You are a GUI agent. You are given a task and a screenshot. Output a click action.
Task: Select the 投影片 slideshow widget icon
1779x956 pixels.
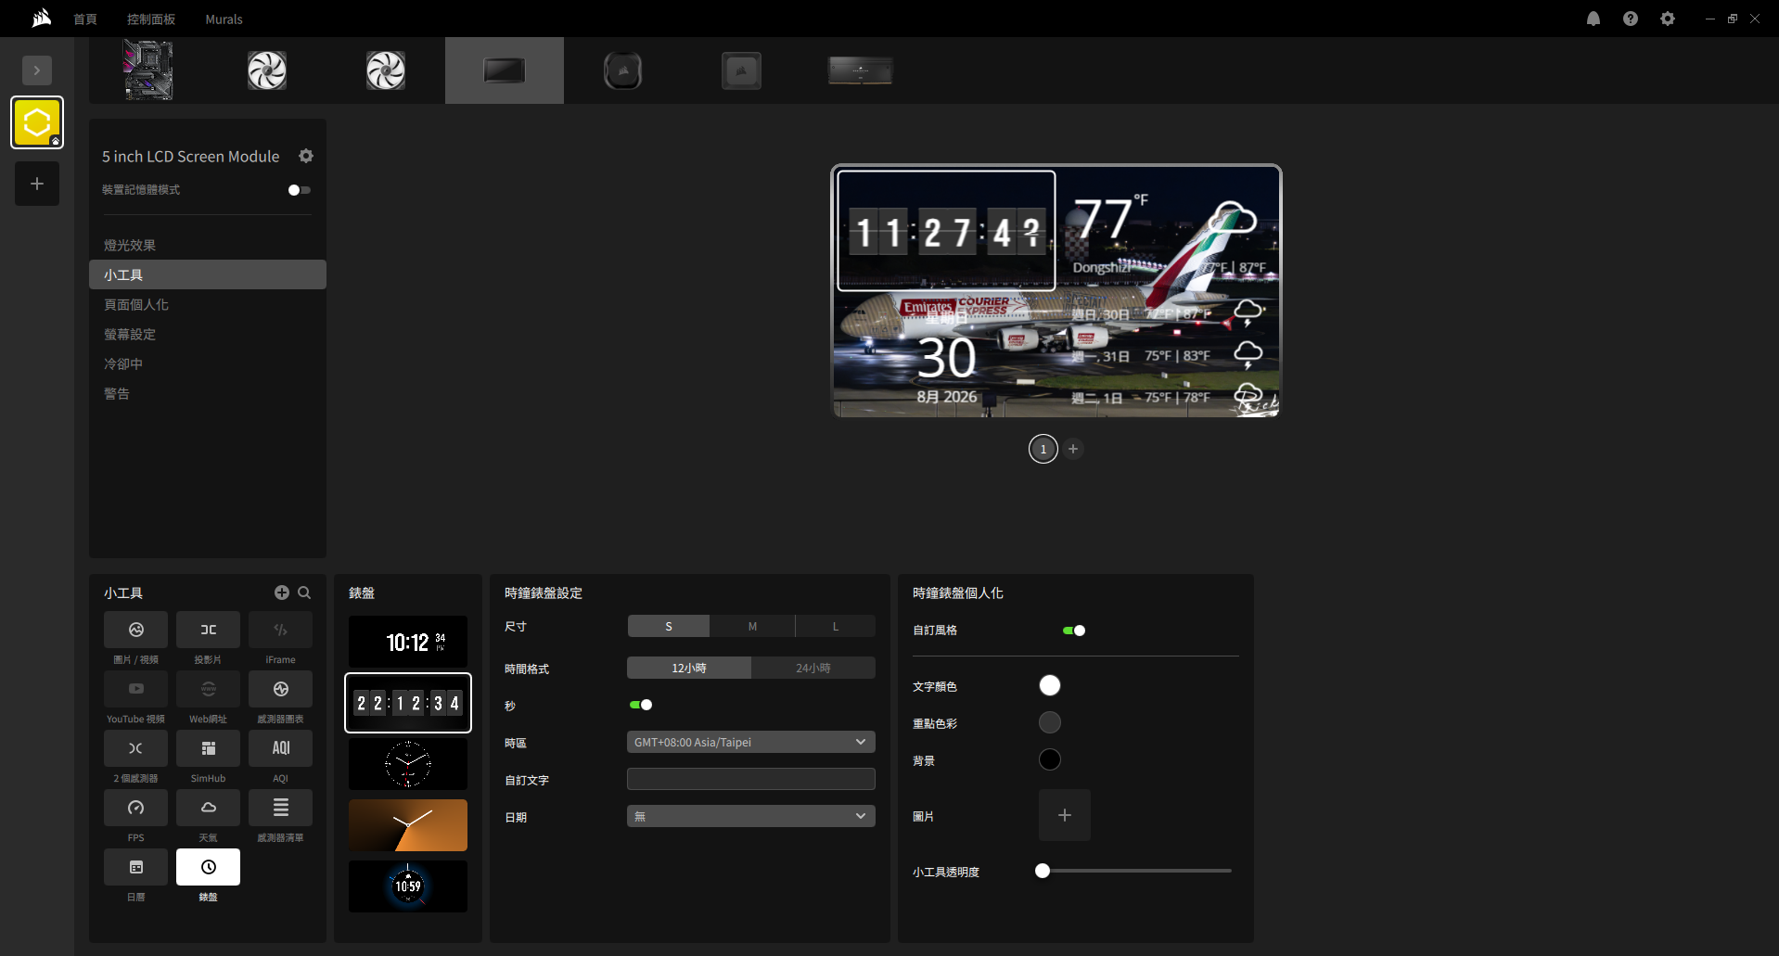[208, 630]
